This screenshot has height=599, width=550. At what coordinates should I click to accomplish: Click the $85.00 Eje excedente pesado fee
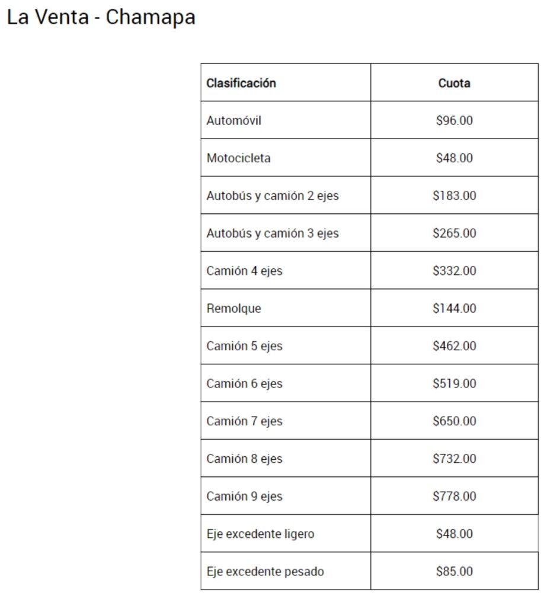click(x=454, y=571)
